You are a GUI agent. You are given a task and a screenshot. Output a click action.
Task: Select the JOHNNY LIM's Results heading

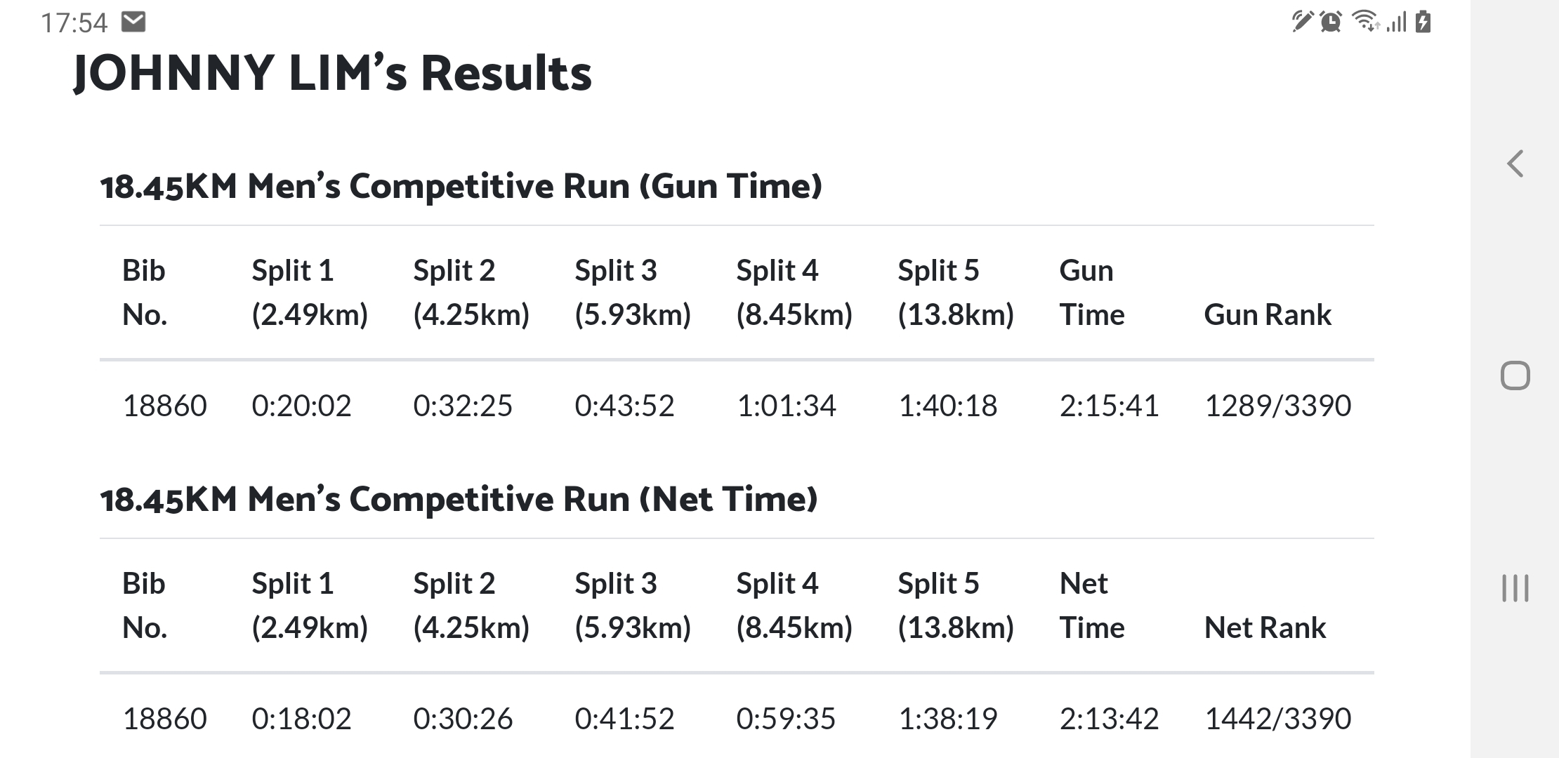pos(332,73)
